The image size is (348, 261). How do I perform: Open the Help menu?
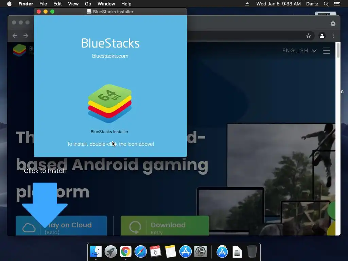126,4
